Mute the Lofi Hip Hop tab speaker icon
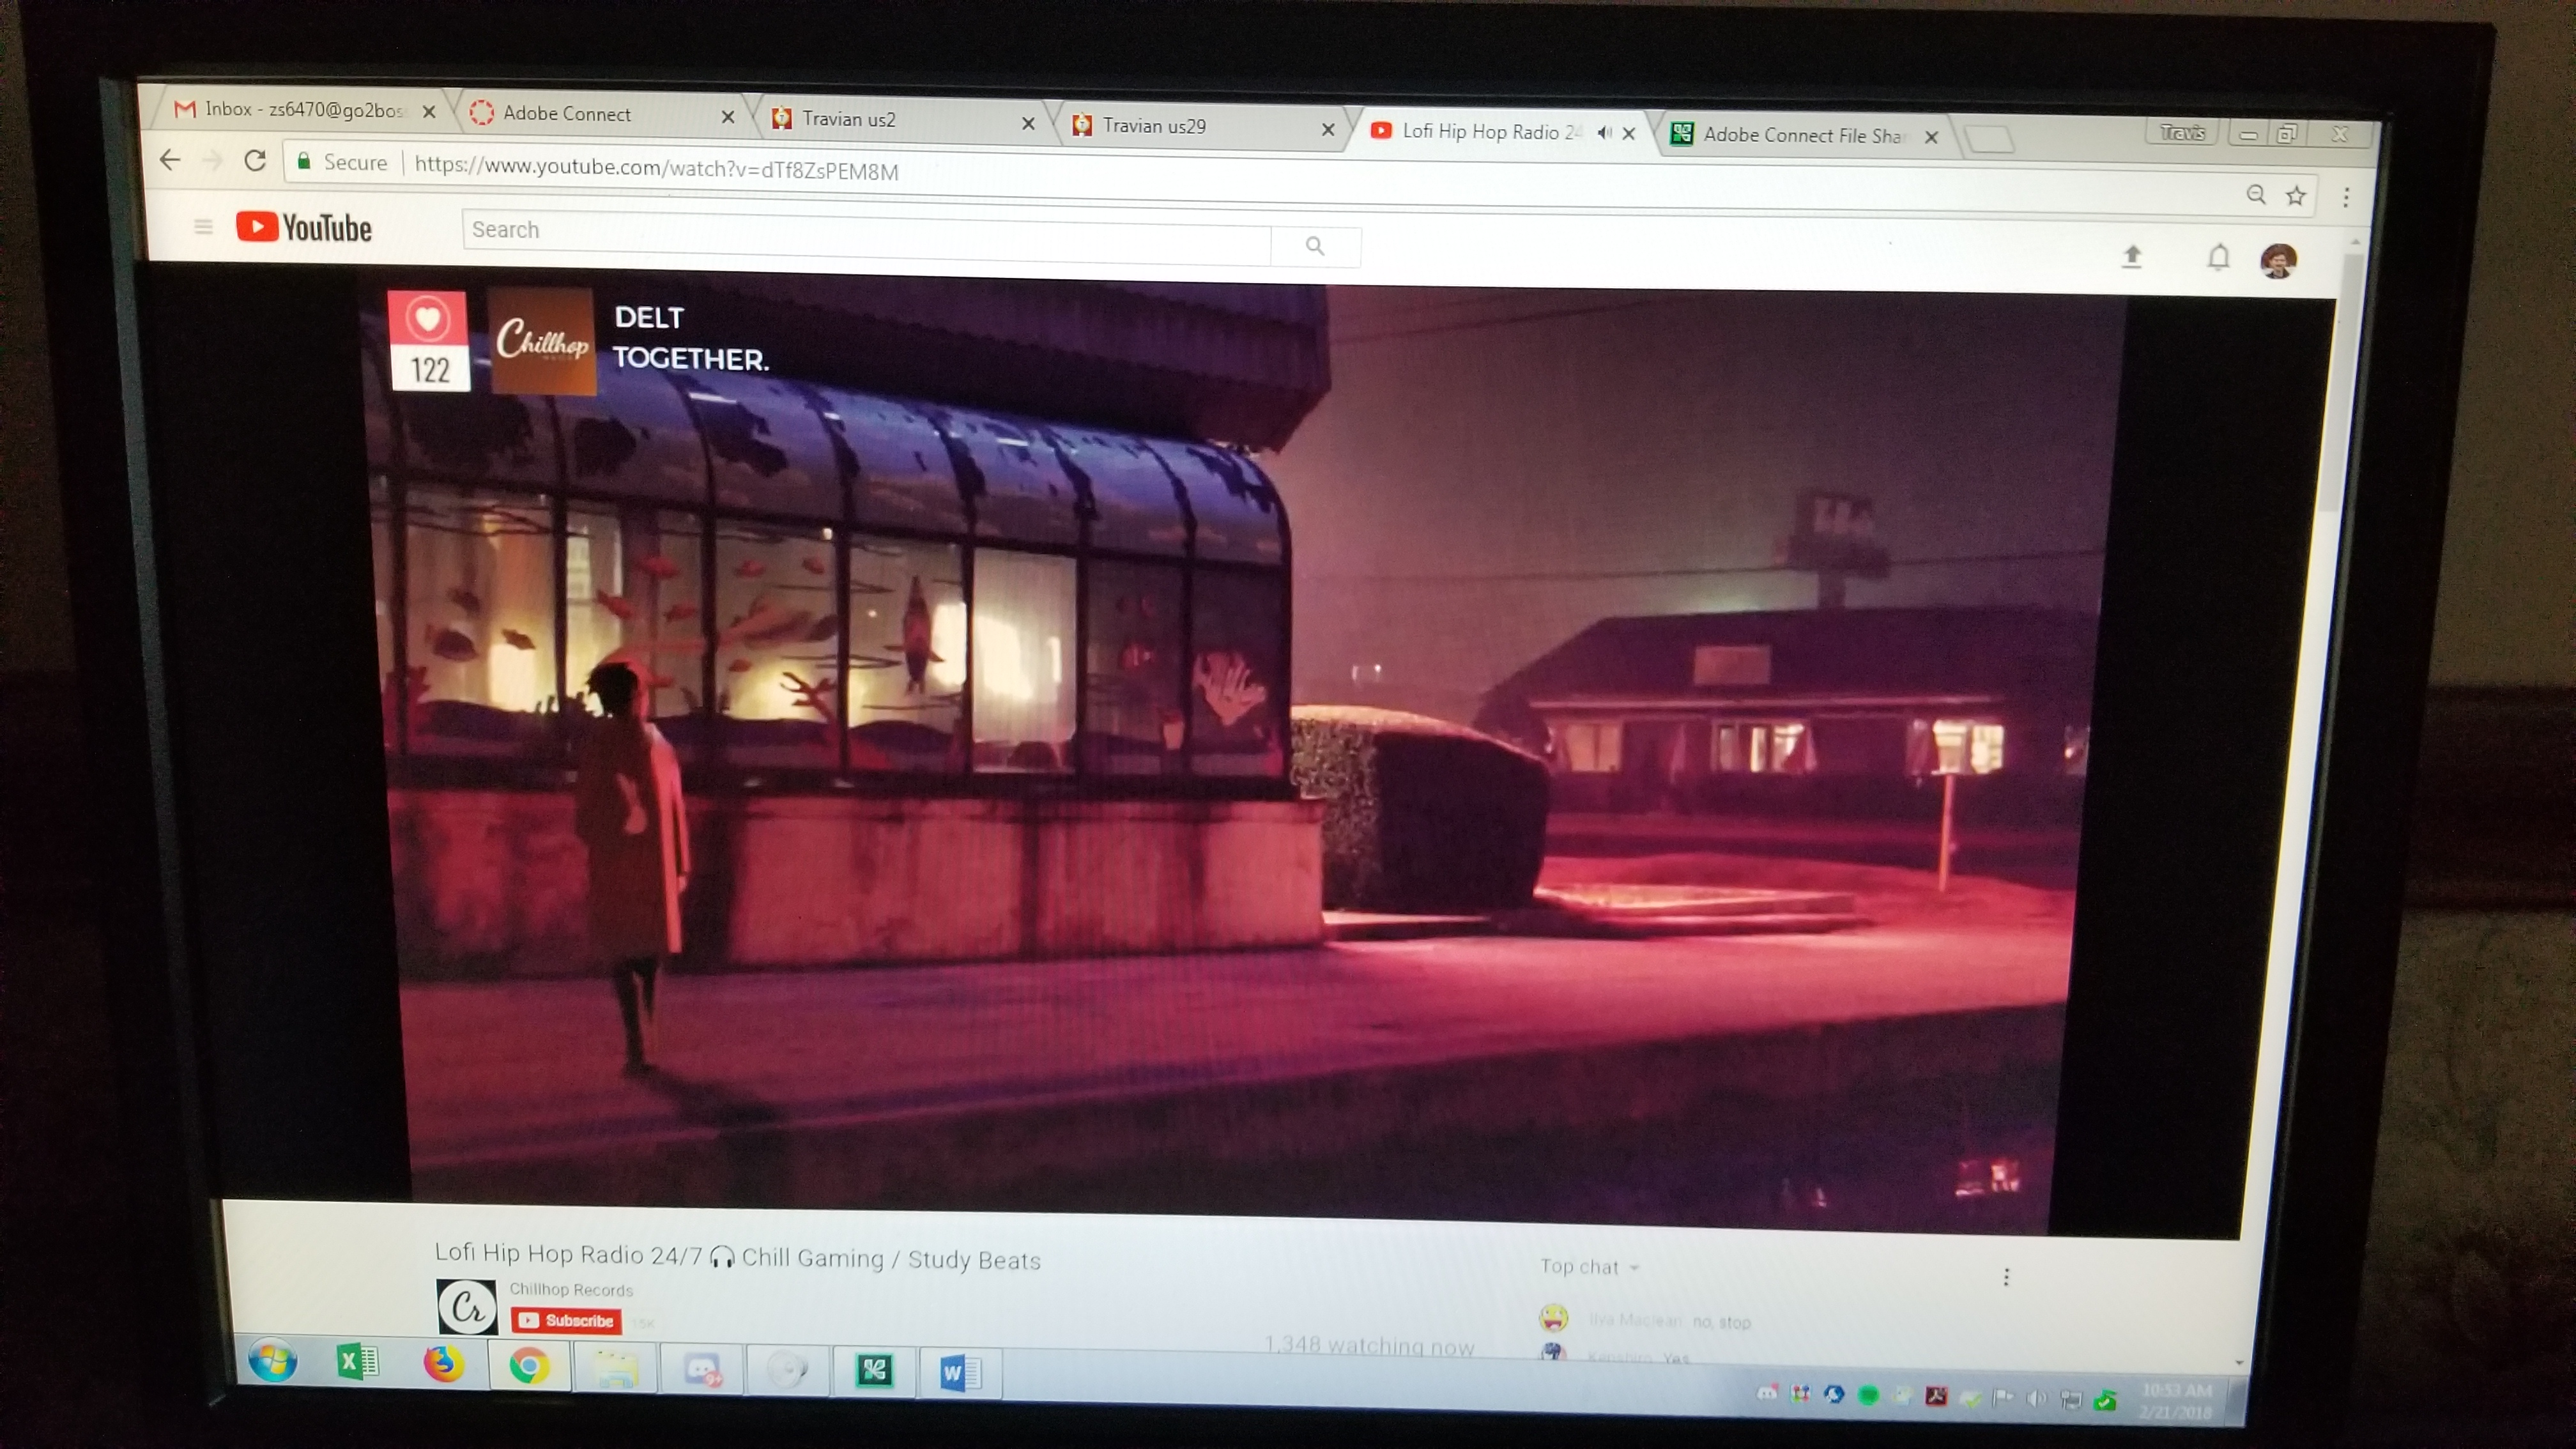This screenshot has width=2576, height=1449. click(1604, 132)
